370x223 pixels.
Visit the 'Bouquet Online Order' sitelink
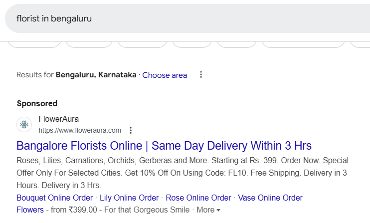[54, 198]
